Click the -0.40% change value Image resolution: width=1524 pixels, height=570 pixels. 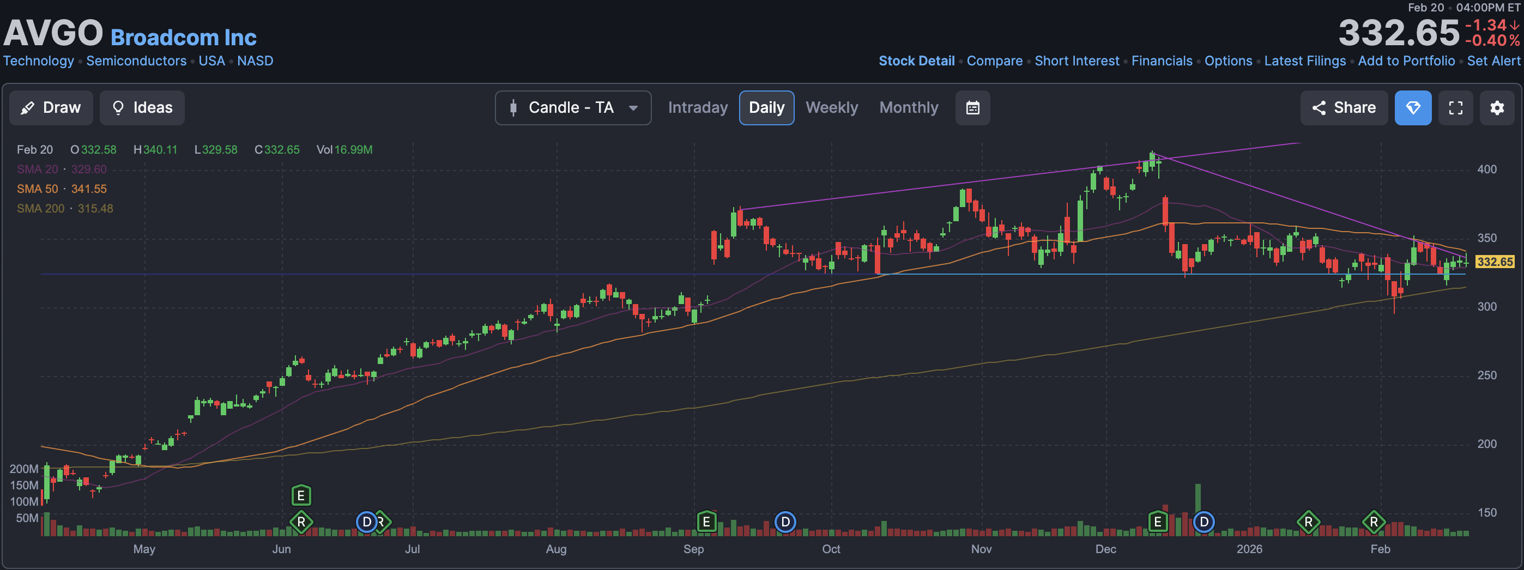click(x=1492, y=41)
